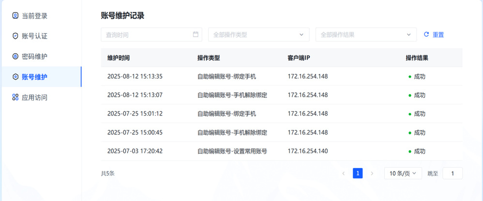Click the 密码维护 lock icon

click(15, 57)
